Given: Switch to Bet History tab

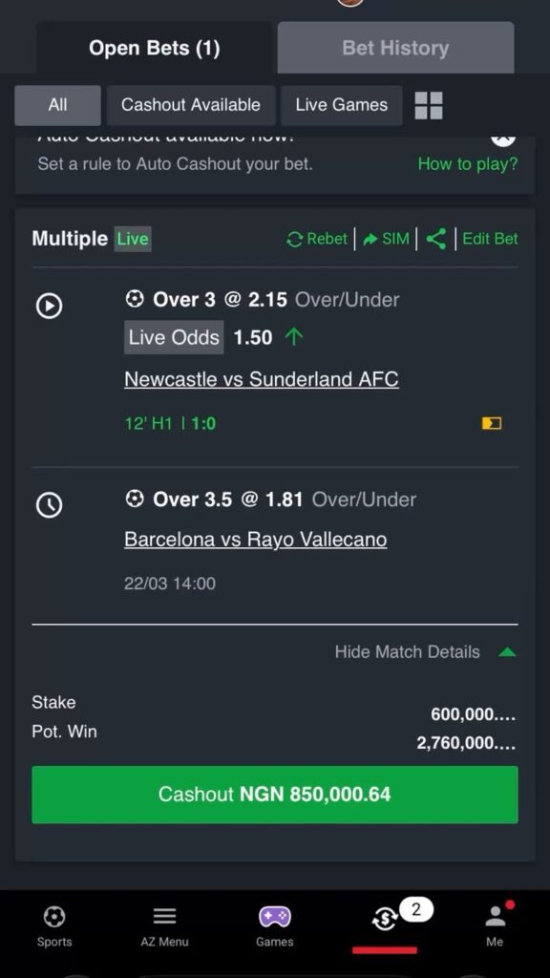Looking at the screenshot, I should pyautogui.click(x=396, y=48).
